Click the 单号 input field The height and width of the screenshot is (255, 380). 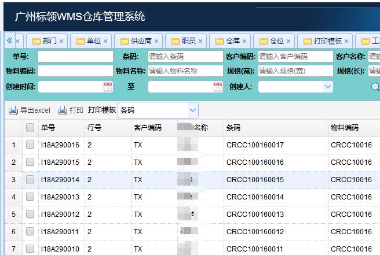point(75,56)
